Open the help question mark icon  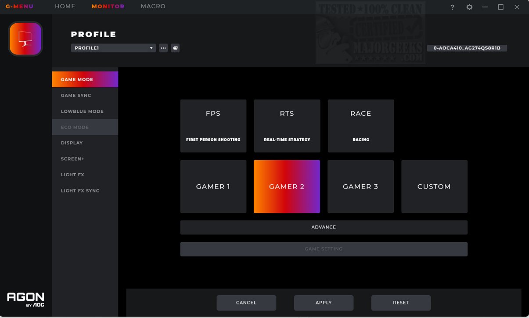pos(452,7)
